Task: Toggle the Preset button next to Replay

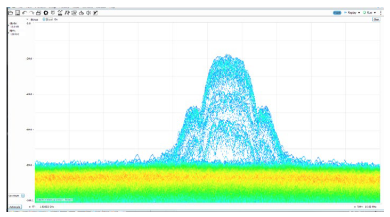Action: [337, 12]
